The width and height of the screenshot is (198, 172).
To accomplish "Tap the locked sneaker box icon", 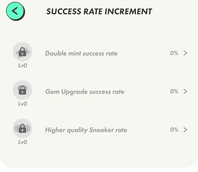I will [x=23, y=128].
